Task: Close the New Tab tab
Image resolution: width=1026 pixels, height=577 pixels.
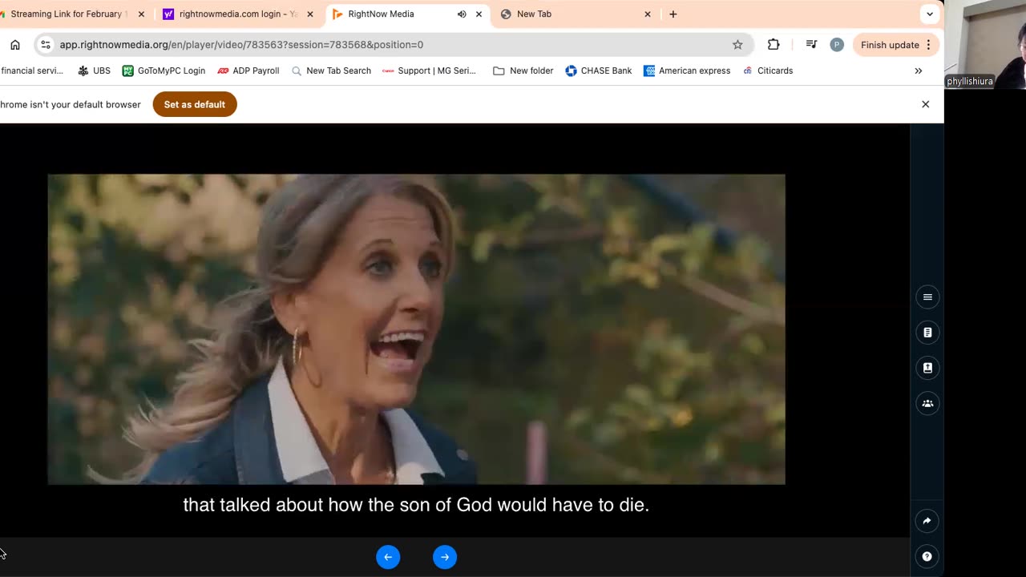Action: point(648,14)
